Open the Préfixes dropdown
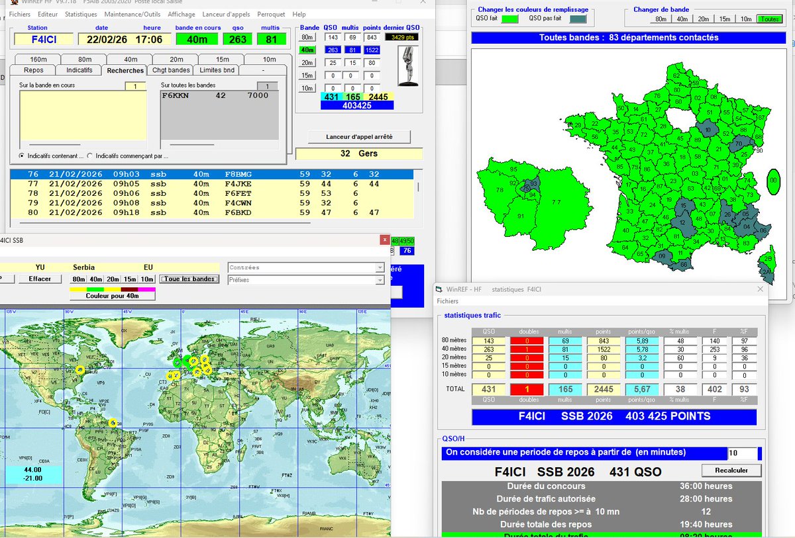795x538 pixels. tap(380, 280)
